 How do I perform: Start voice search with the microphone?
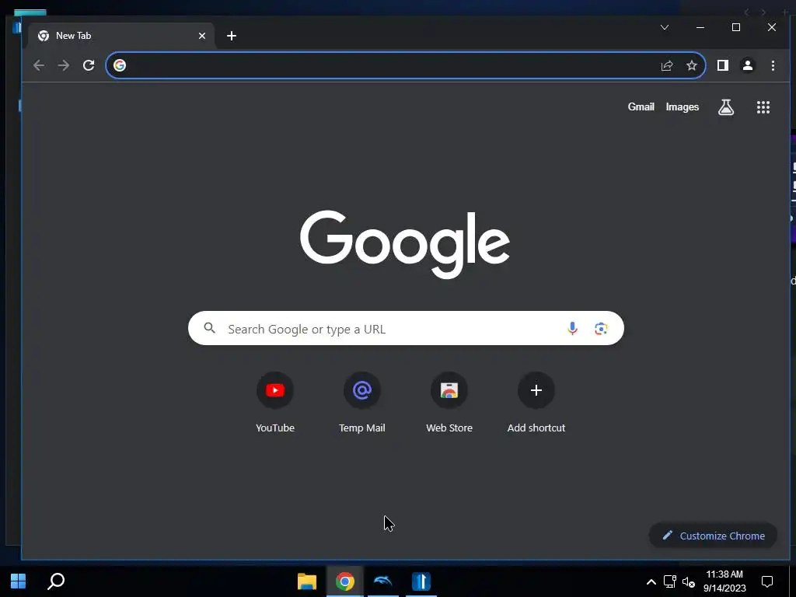point(572,329)
